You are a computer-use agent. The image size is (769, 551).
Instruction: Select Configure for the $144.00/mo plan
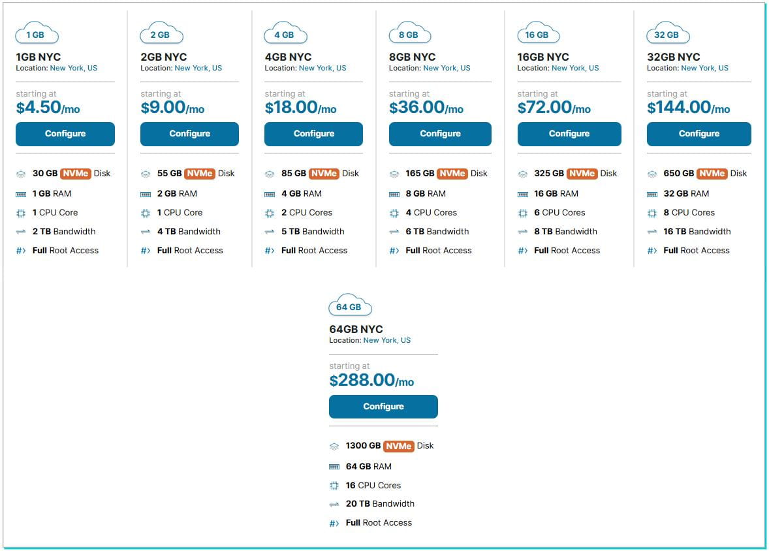698,134
